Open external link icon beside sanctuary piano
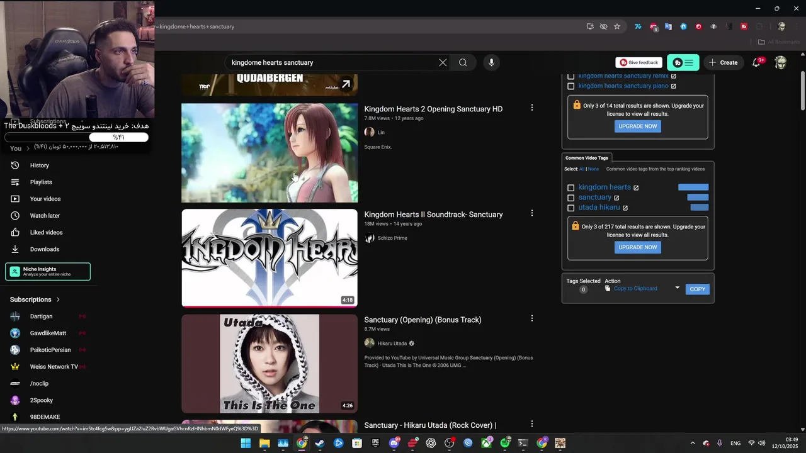Screen dimensions: 806x453 click(673, 86)
